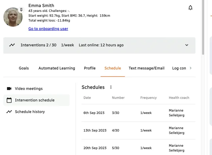Follow the Go to onboarding user link
The width and height of the screenshot is (212, 155).
click(48, 29)
